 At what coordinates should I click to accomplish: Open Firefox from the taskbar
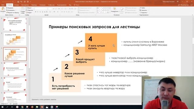pyautogui.click(x=32, y=107)
